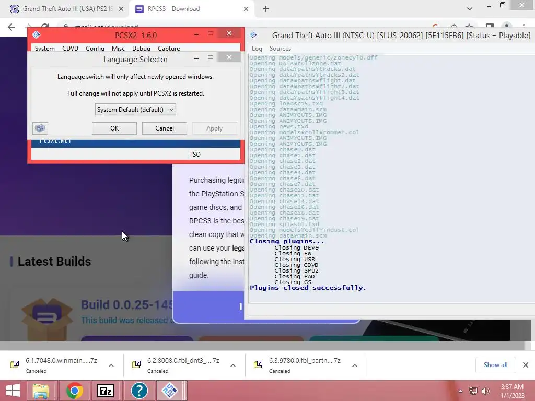
Task: Open the Sources menu in console window
Action: click(280, 49)
